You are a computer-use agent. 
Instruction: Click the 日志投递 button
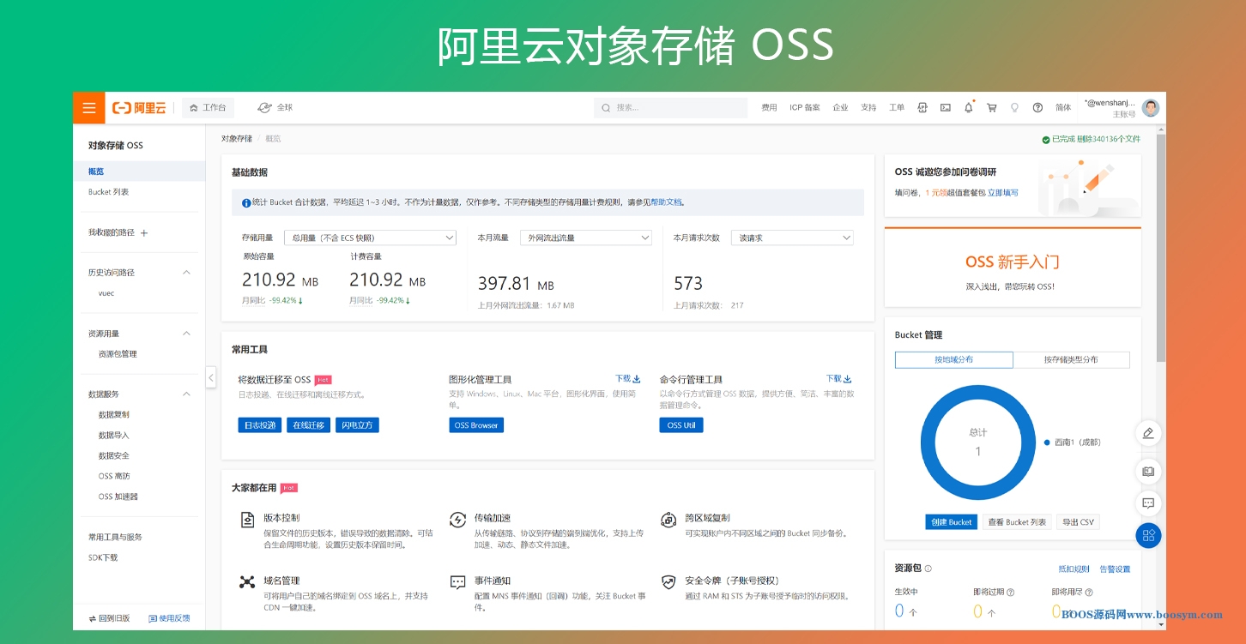tap(260, 425)
